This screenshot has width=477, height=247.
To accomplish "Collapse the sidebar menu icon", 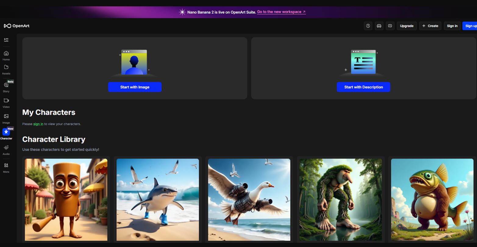I will [6, 40].
